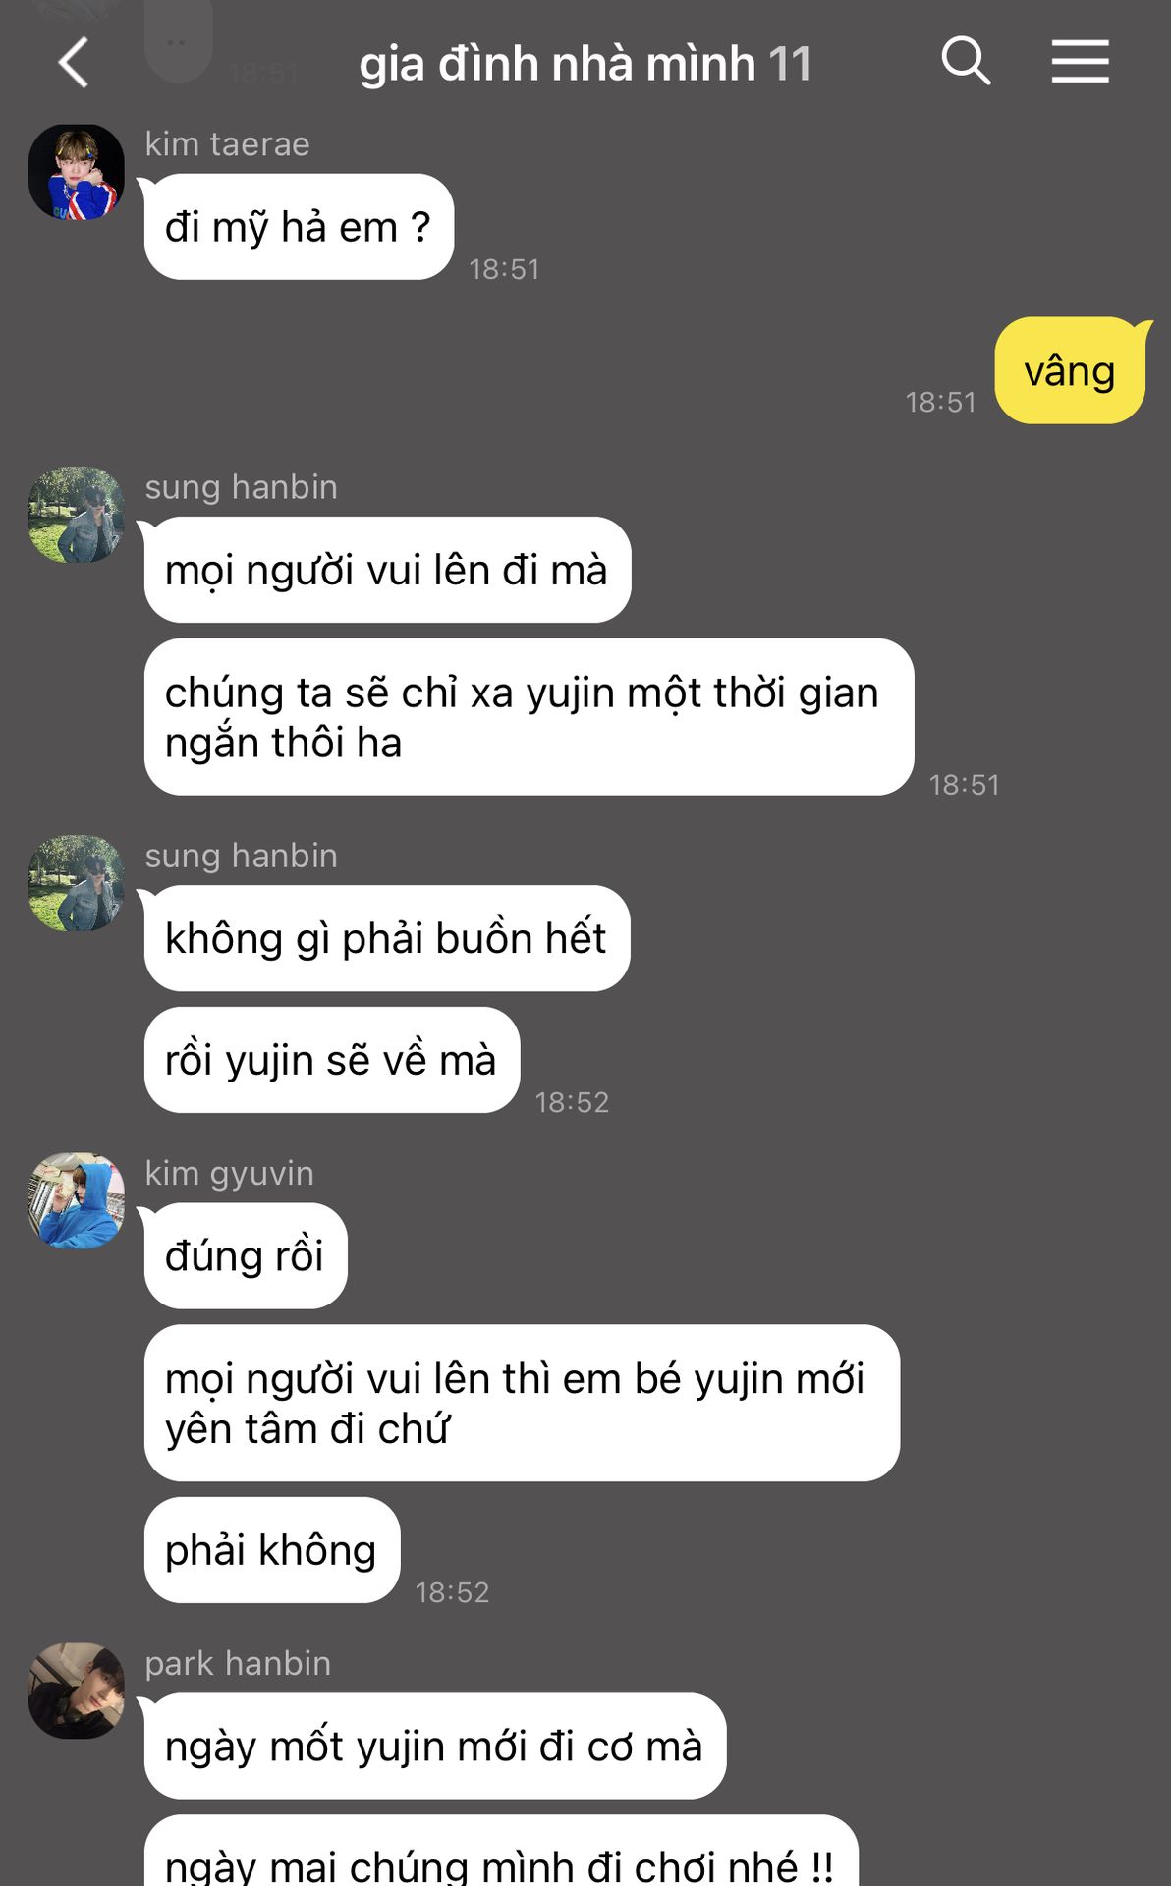The width and height of the screenshot is (1171, 1886).
Task: Tap the 'đi mỹ hả em ?' message
Action: 299,227
